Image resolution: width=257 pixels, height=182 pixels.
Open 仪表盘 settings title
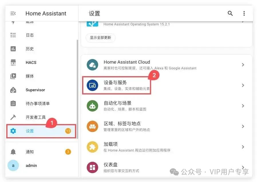click(111, 165)
